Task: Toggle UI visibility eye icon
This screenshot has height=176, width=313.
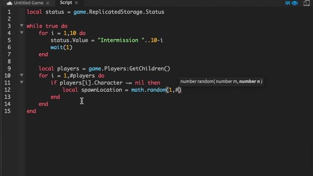Action: (294, 3)
